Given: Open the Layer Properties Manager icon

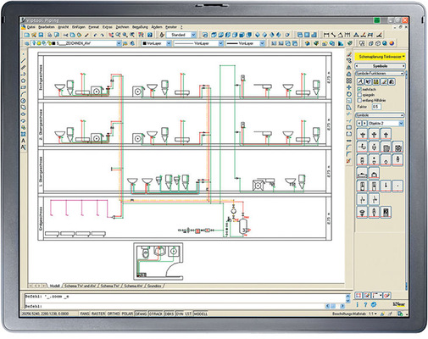Looking at the screenshot, I should pyautogui.click(x=27, y=43).
